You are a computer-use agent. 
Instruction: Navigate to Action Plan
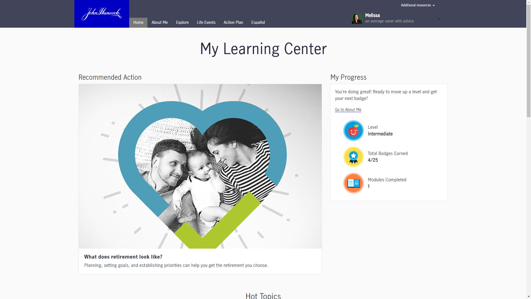[233, 22]
